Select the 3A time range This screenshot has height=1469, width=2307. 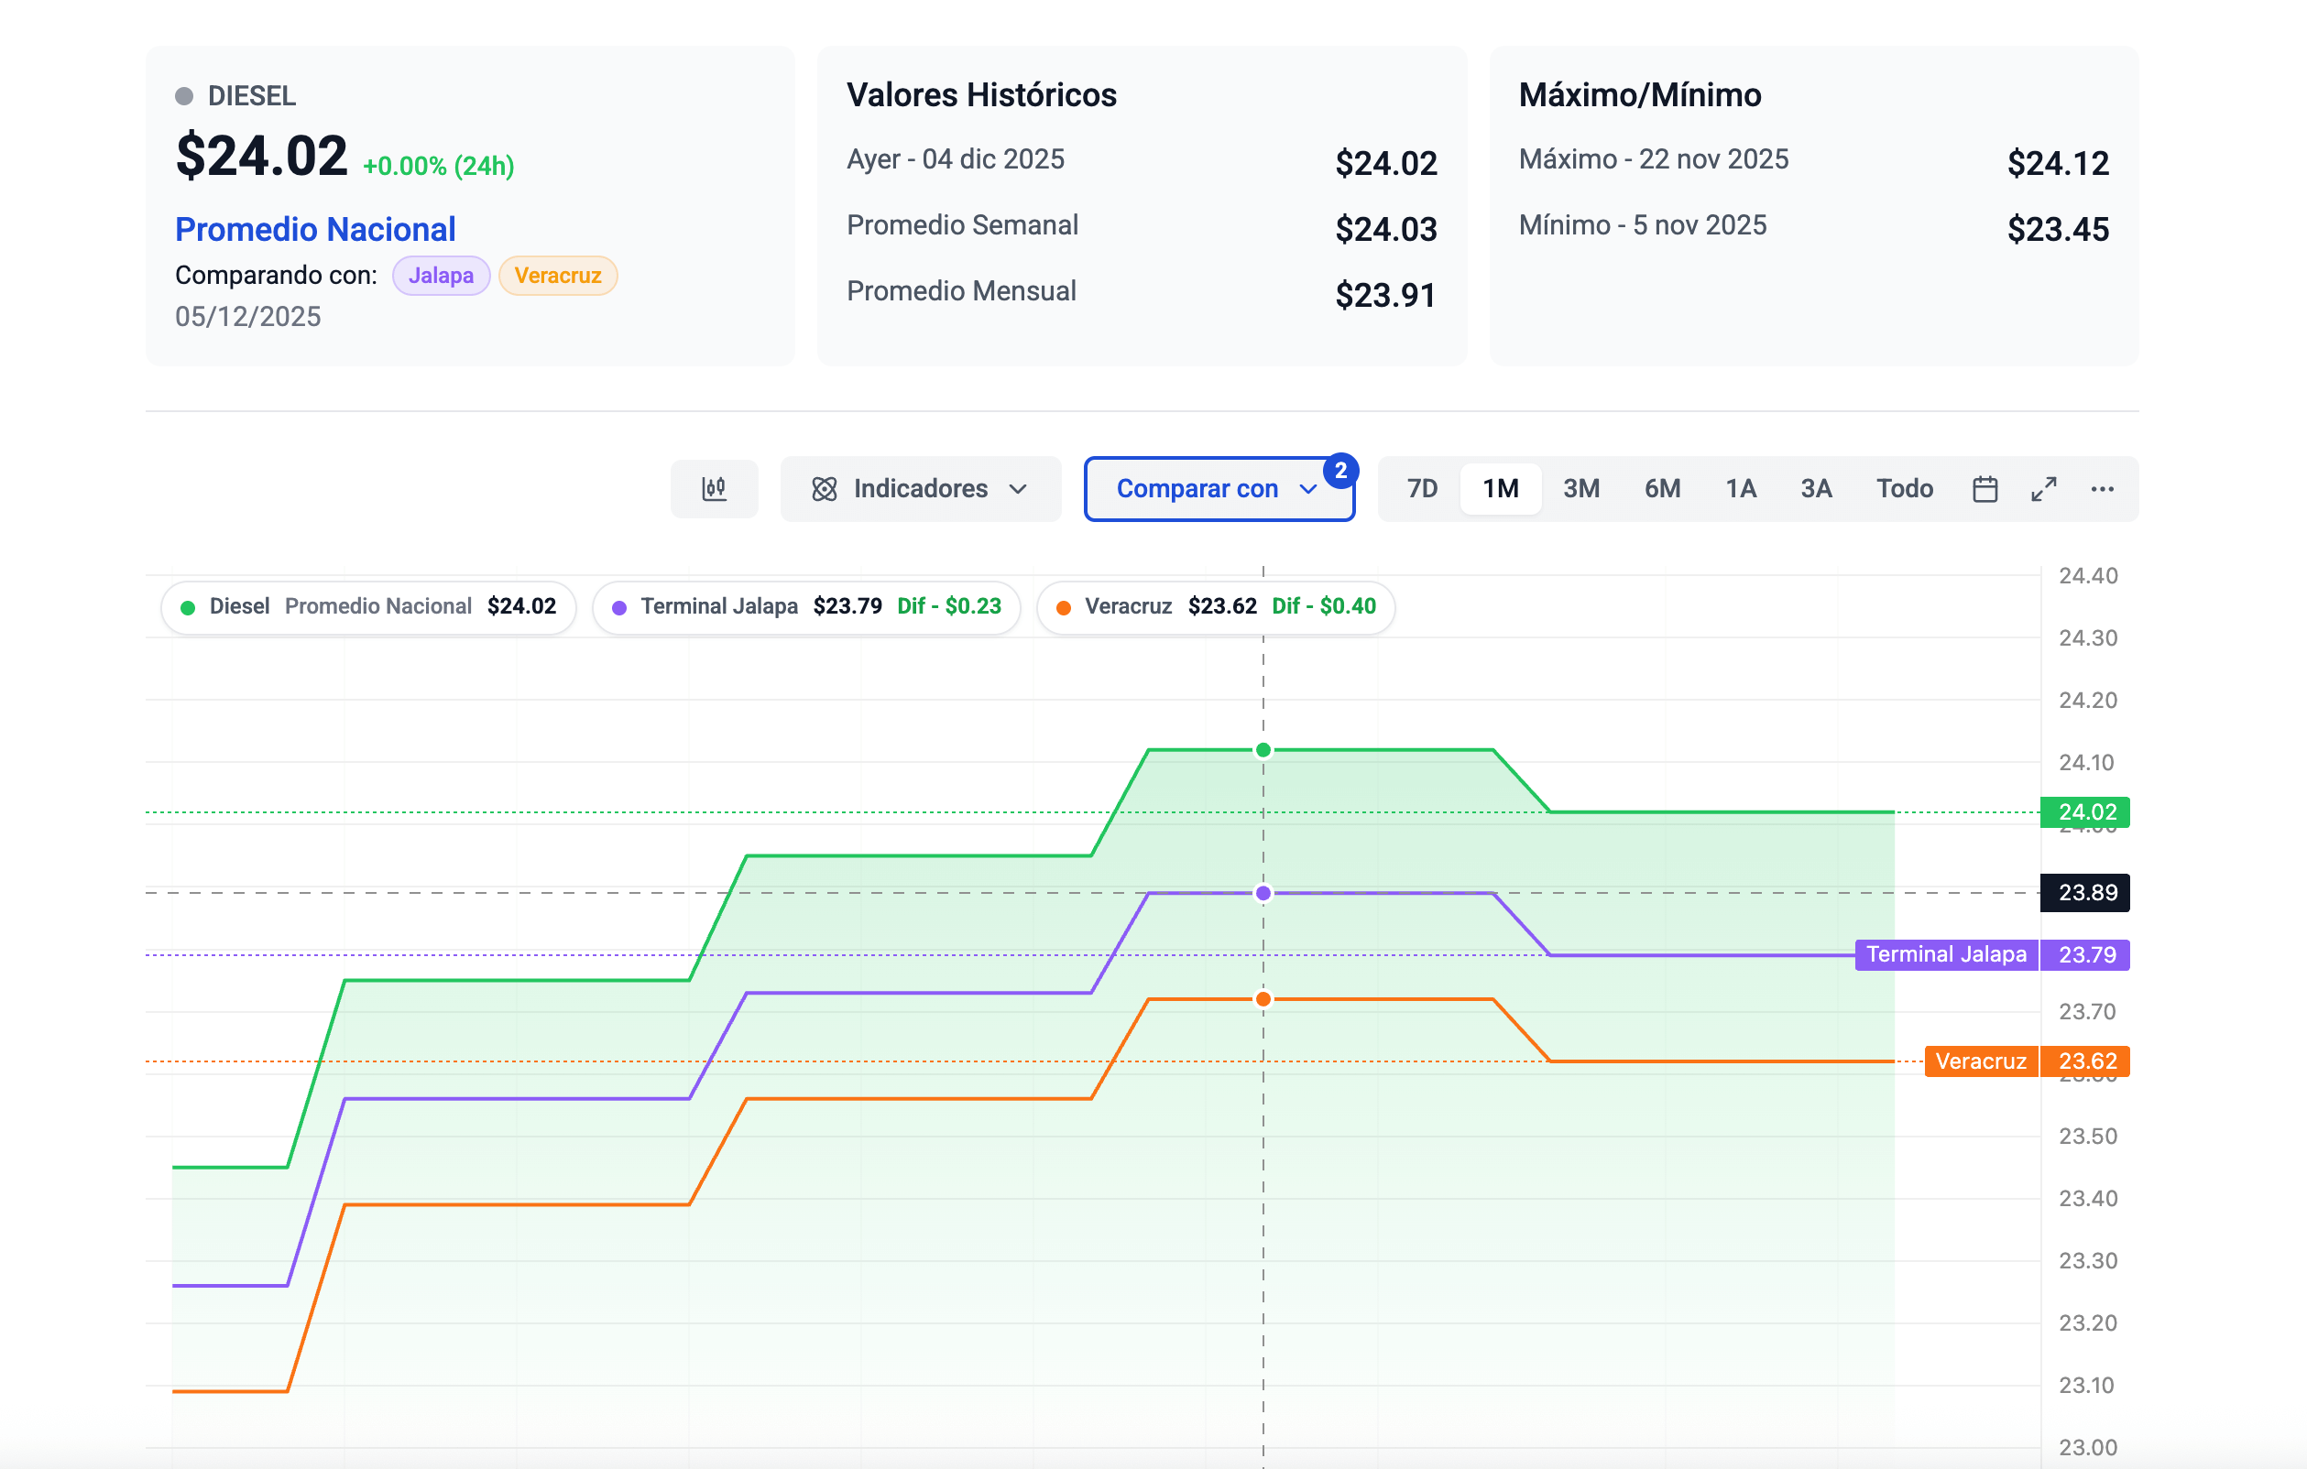coord(1816,488)
